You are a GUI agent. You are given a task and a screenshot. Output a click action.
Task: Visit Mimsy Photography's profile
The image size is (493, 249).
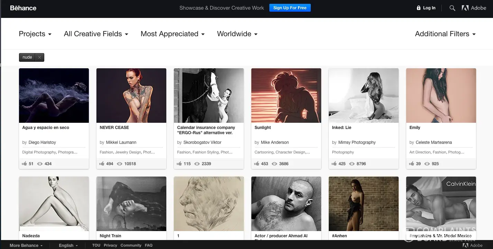(357, 142)
